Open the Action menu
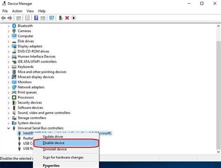Image resolution: width=221 pixels, height=168 pixels. point(17,11)
